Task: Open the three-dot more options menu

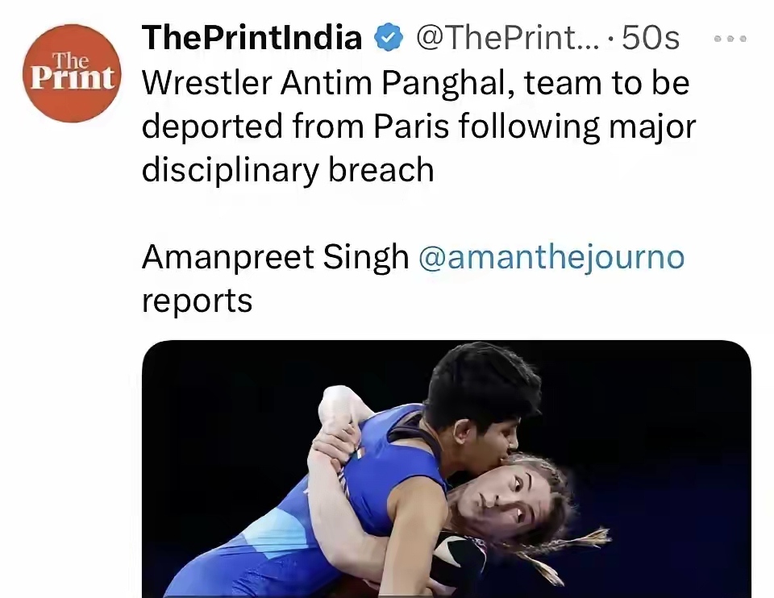Action: (x=730, y=39)
